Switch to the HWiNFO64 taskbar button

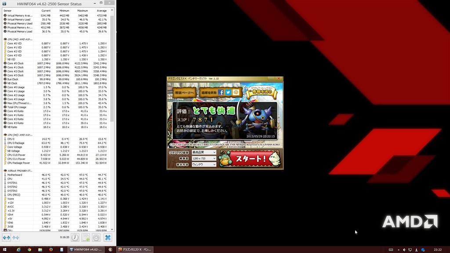(86, 249)
